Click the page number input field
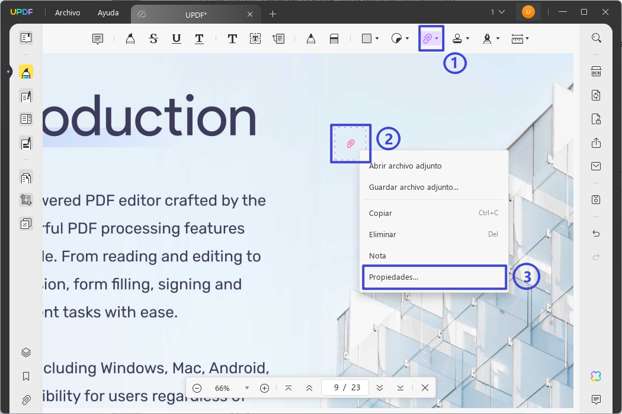This screenshot has width=622, height=414. (x=345, y=387)
